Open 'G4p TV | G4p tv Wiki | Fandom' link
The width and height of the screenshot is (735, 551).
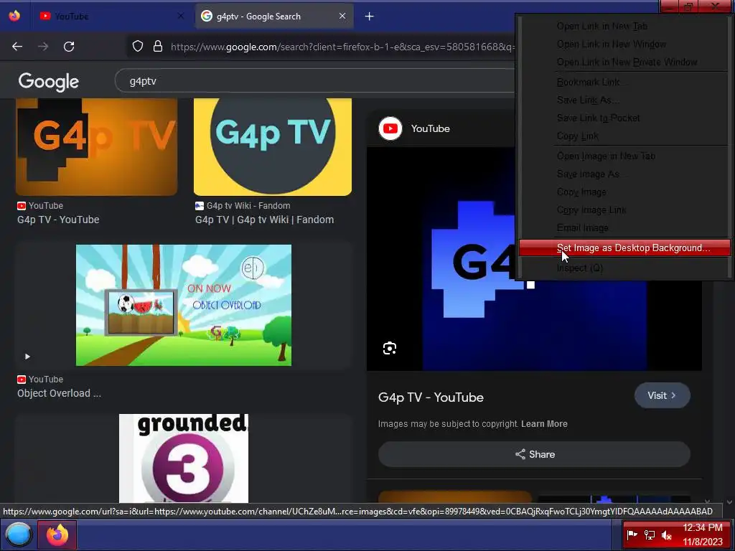pyautogui.click(x=264, y=220)
